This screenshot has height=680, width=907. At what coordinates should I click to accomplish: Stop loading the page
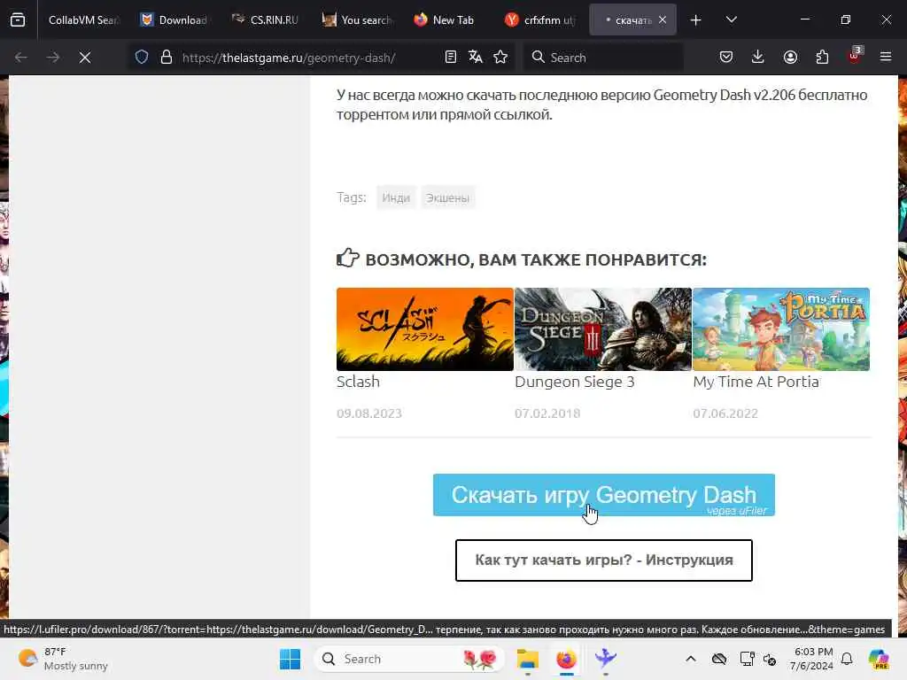tap(84, 58)
